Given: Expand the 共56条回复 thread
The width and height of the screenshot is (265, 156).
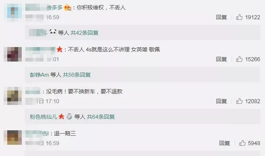Looking at the screenshot, I should (x=77, y=75).
